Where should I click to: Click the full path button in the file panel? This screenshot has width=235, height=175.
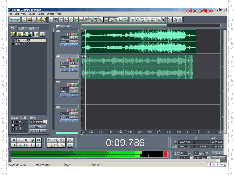[x=38, y=131]
